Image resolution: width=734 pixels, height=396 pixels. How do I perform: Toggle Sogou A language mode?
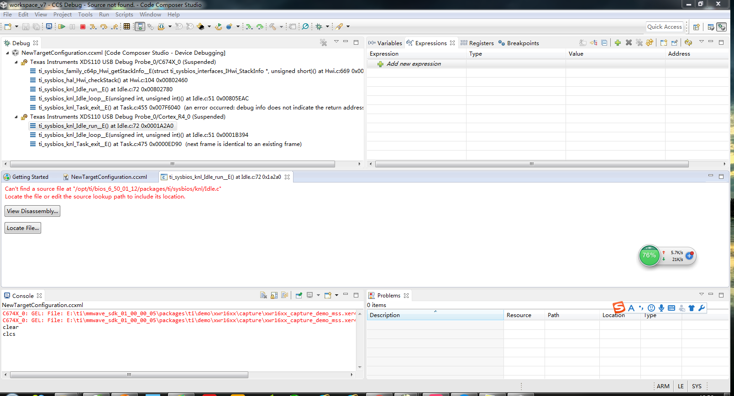coord(631,308)
